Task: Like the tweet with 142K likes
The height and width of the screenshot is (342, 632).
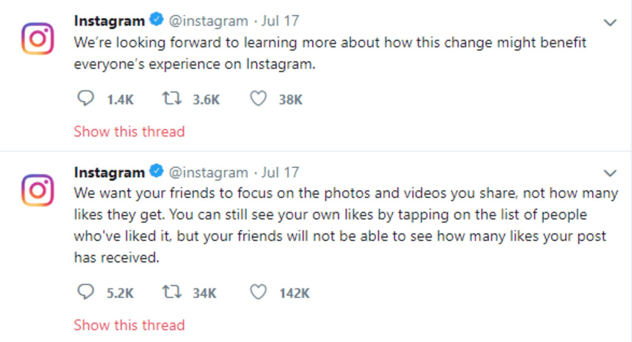Action: (x=258, y=292)
